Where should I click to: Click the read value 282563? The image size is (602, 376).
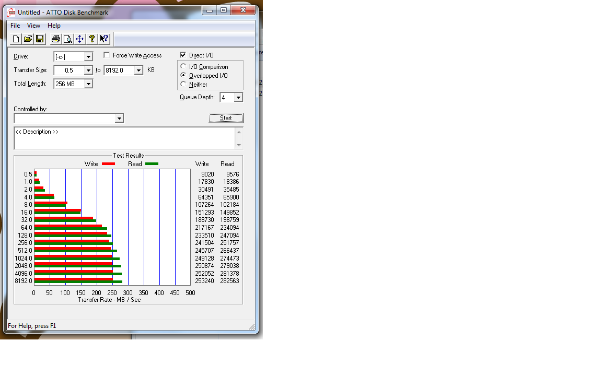tap(229, 281)
